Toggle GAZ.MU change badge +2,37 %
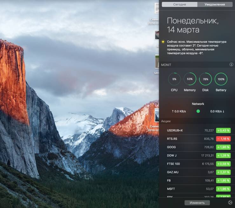The height and width of the screenshot is (208, 235). pyautogui.click(x=223, y=172)
